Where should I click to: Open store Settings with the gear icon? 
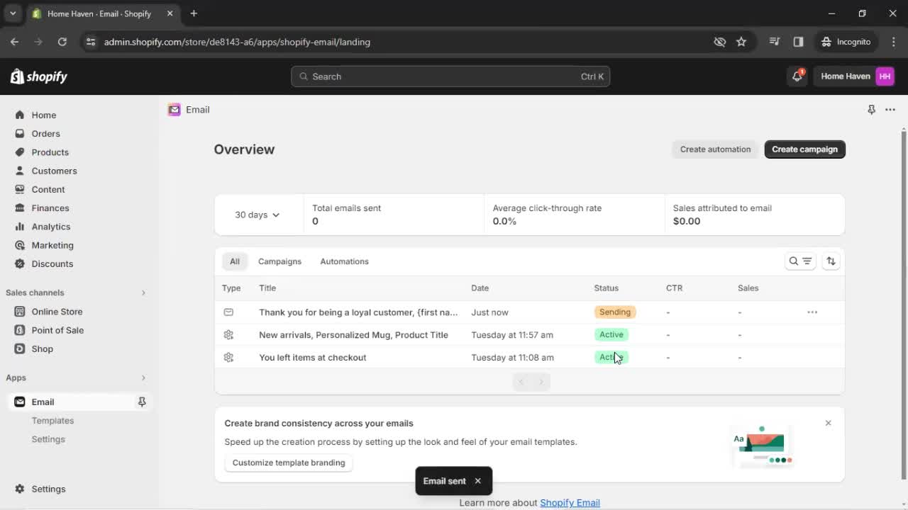click(x=19, y=489)
